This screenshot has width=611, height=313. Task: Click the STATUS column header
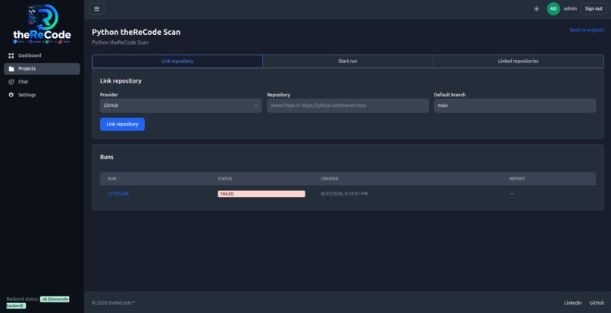coord(225,179)
